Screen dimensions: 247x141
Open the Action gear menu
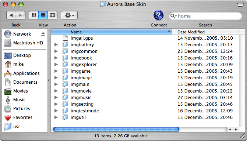69,15
